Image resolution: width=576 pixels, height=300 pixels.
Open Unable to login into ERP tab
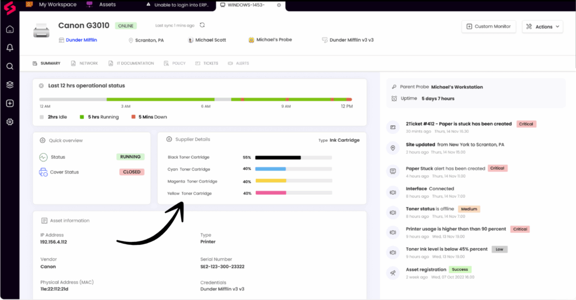tap(177, 5)
